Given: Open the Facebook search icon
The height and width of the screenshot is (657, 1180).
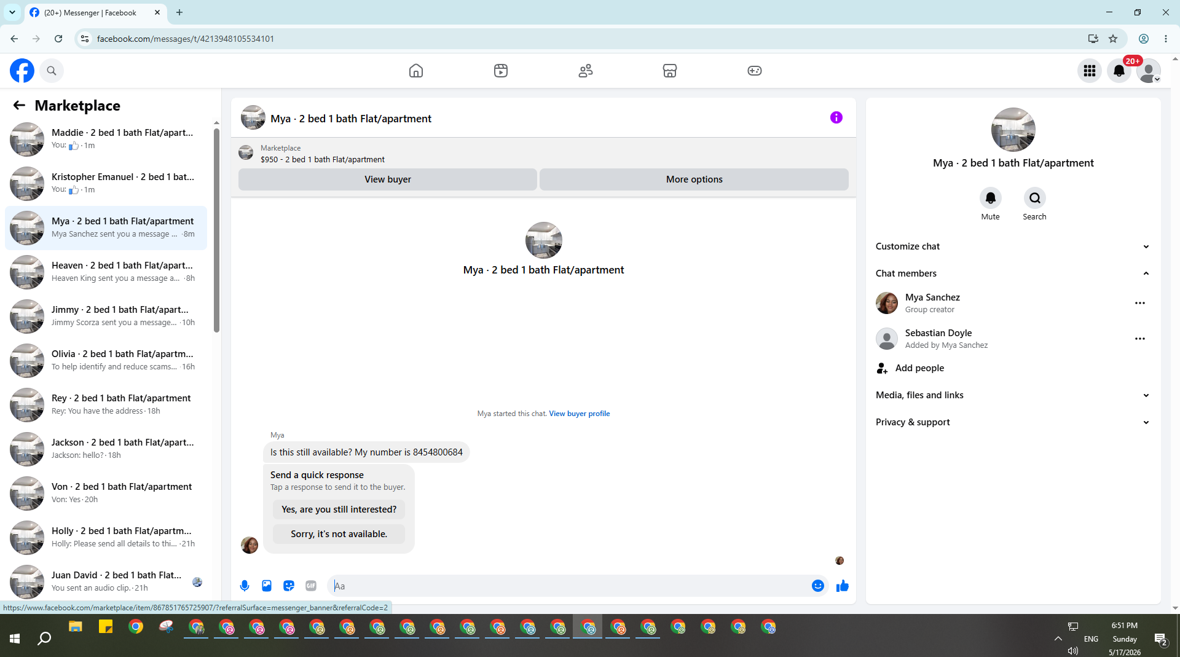Looking at the screenshot, I should (x=52, y=71).
